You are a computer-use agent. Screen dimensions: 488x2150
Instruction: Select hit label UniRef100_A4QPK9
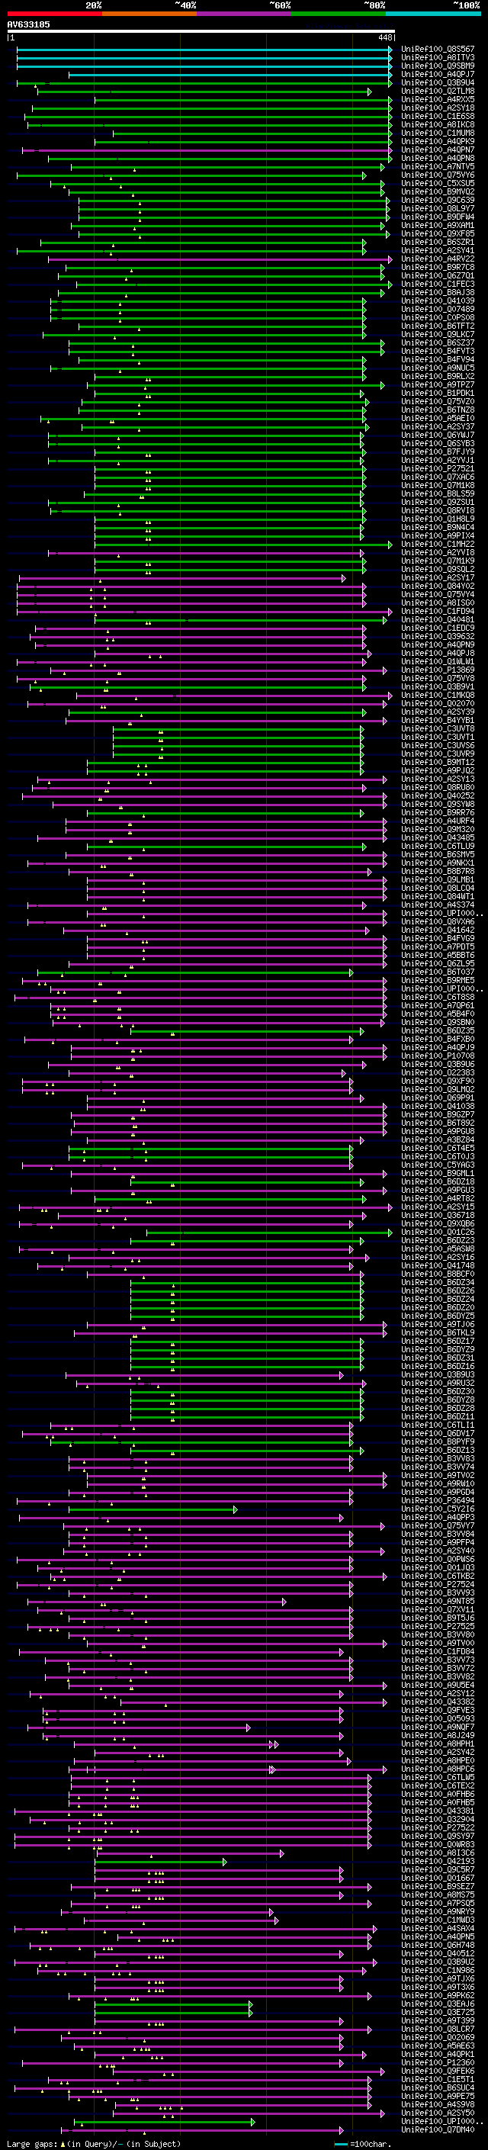[438, 141]
